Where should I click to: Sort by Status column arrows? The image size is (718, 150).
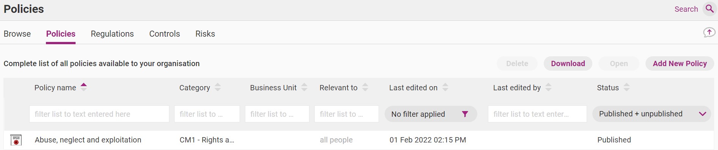point(626,87)
